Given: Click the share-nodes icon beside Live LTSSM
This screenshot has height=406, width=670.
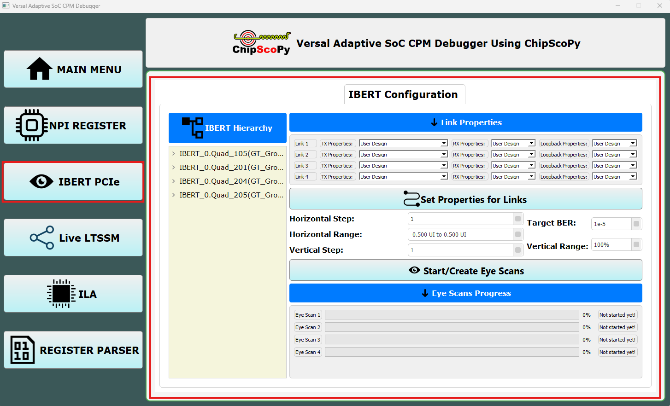Looking at the screenshot, I should [42, 238].
